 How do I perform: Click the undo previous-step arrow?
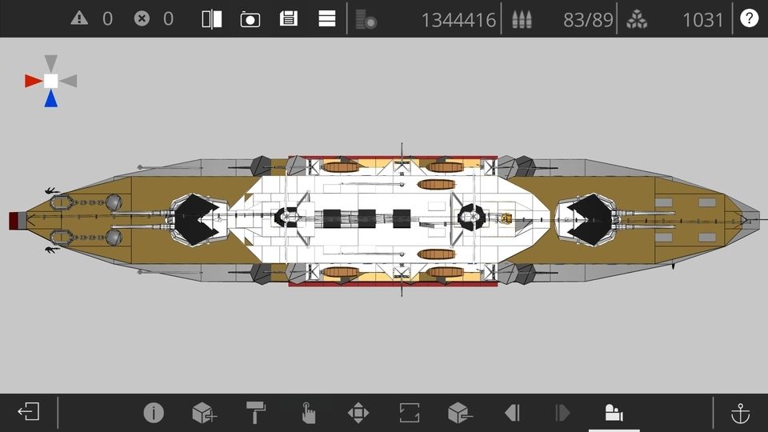(512, 413)
